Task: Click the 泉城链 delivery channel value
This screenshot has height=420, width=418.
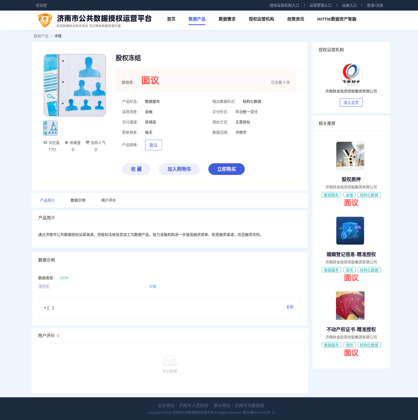Action: [151, 122]
